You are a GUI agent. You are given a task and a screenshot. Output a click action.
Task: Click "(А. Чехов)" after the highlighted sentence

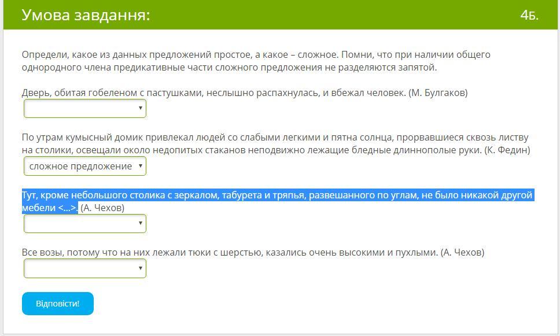point(102,208)
